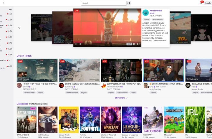Image resolution: width=212 pixels, height=139 pixels.
Task: Select the amazonmusic tag
Action: (x=158, y=19)
